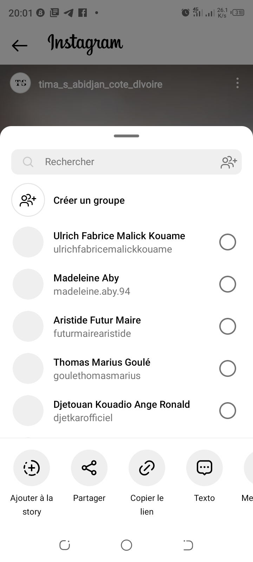This screenshot has width=253, height=562.
Task: Tap the Créer un groupe label
Action: pos(89,201)
